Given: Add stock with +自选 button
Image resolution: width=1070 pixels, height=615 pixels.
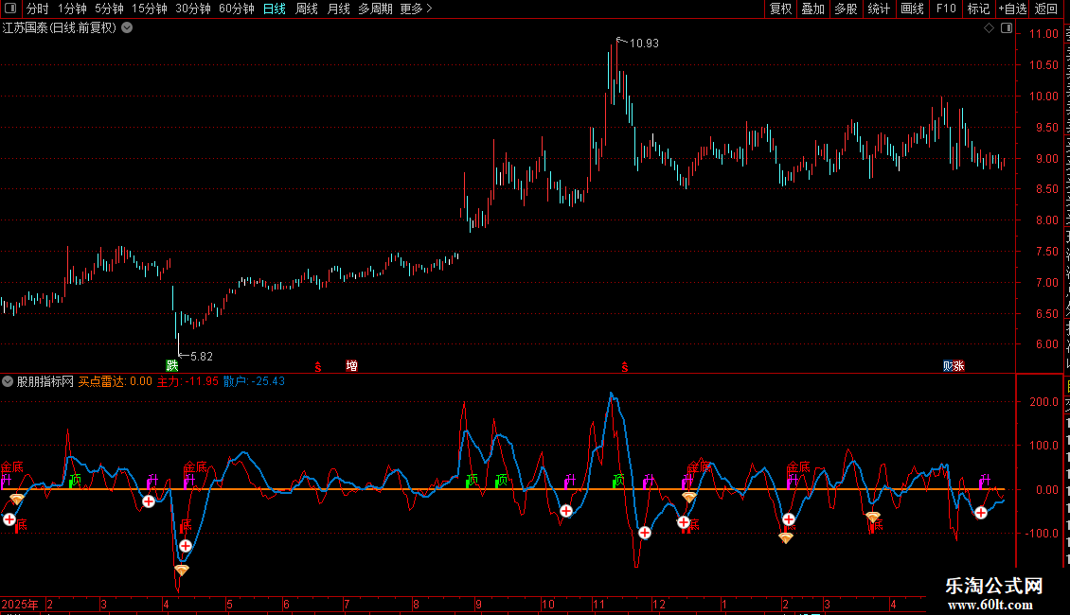Looking at the screenshot, I should click(1012, 9).
